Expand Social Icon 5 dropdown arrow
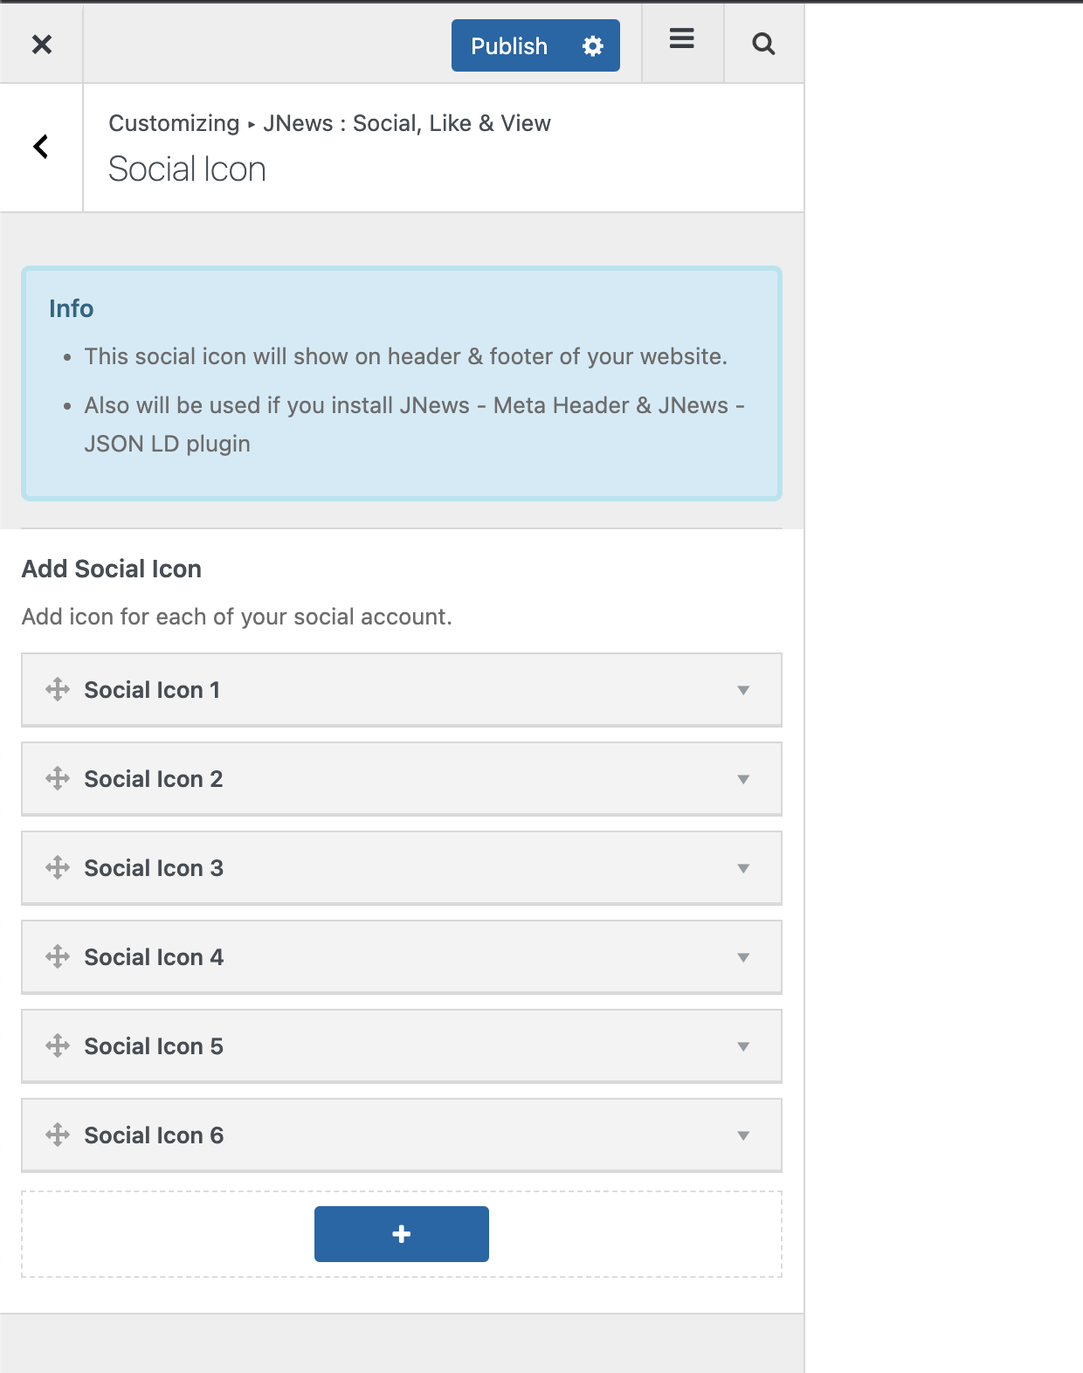The height and width of the screenshot is (1373, 1083). pyautogui.click(x=743, y=1046)
